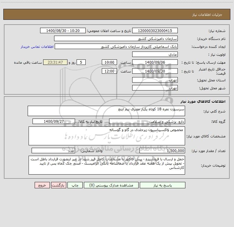Click the response deadline date 1400/09/06
Screen dimensions: 234x227
155,62
